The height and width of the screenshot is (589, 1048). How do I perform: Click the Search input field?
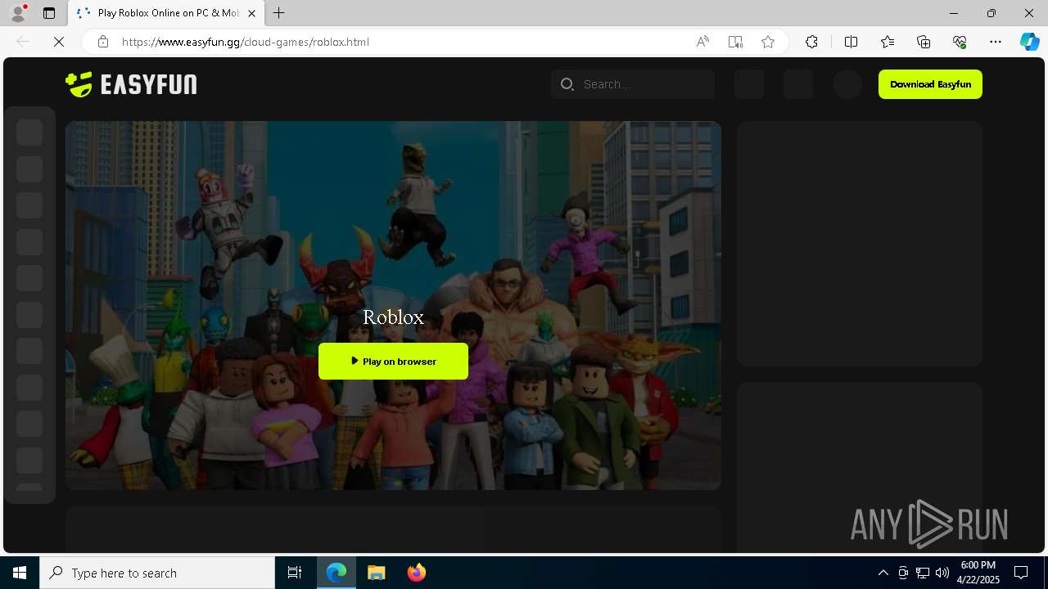tap(633, 84)
